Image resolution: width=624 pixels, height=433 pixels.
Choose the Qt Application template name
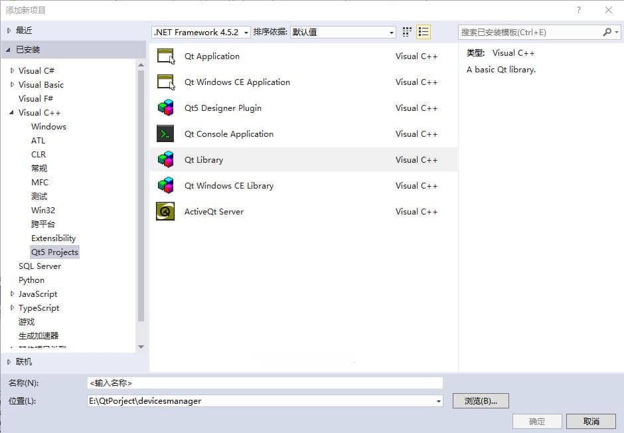(x=212, y=56)
